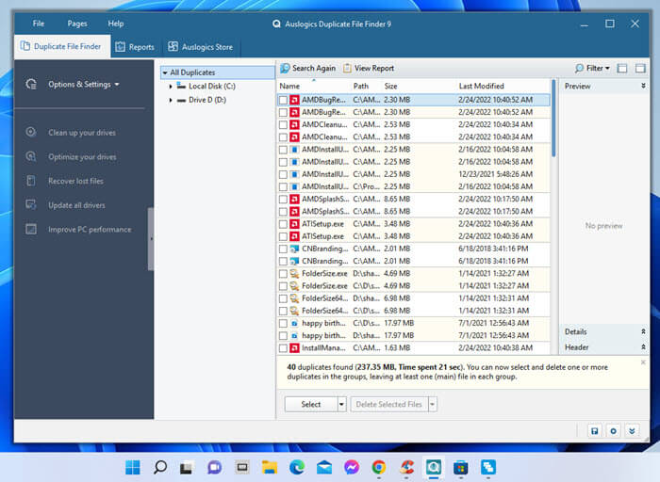660x482 pixels.
Task: Click the Search Again magnifier icon
Action: (x=285, y=68)
